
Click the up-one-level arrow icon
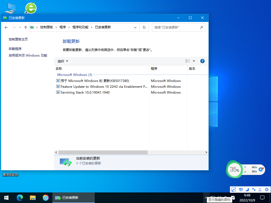click(25, 27)
